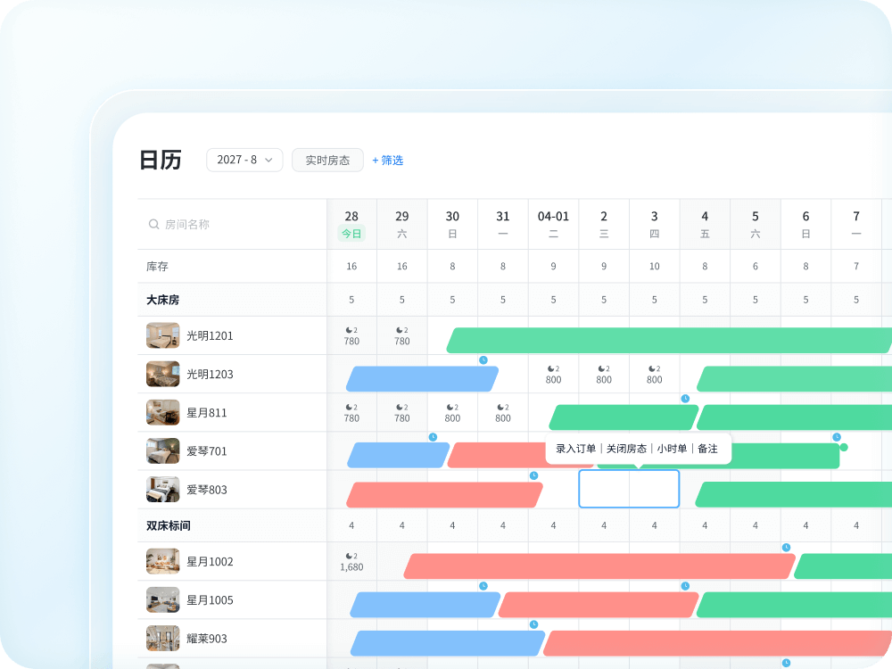This screenshot has width=892, height=669.
Task: Open filters via + 筛选 link
Action: [388, 161]
